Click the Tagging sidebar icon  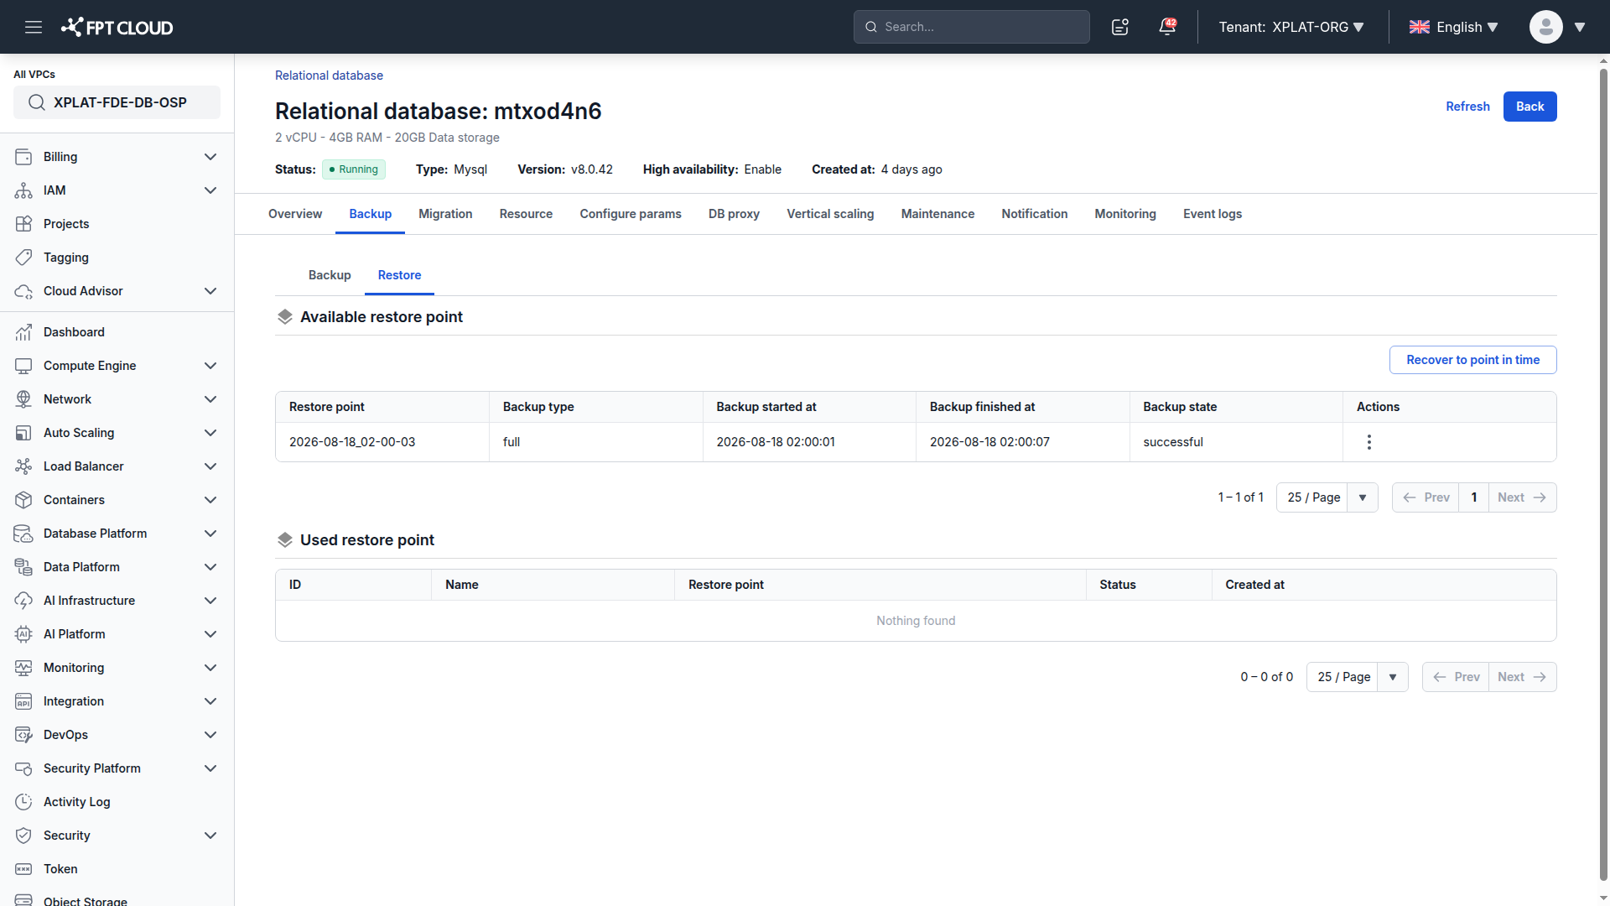click(23, 258)
